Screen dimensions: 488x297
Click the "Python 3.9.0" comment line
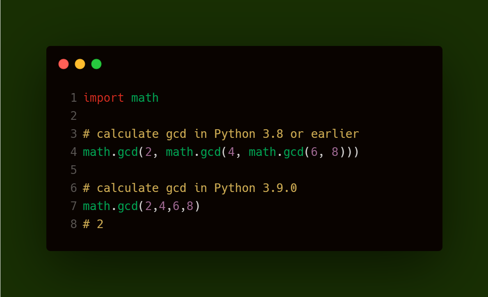click(190, 188)
